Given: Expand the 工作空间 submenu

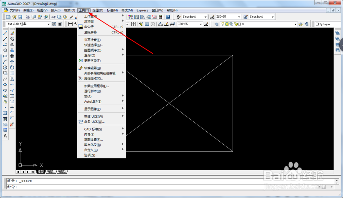Looking at the screenshot, I should (102, 16).
